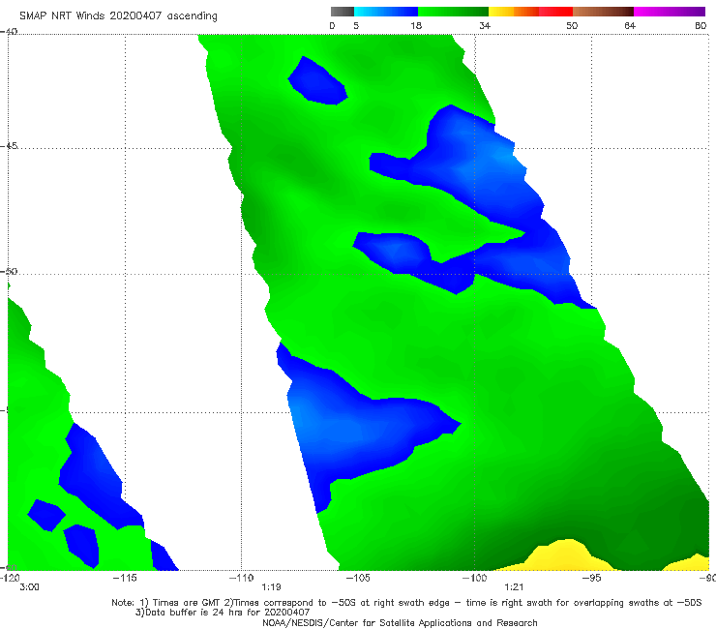Click the color bar label '34'
Screen dimensions: 716x629
click(485, 25)
